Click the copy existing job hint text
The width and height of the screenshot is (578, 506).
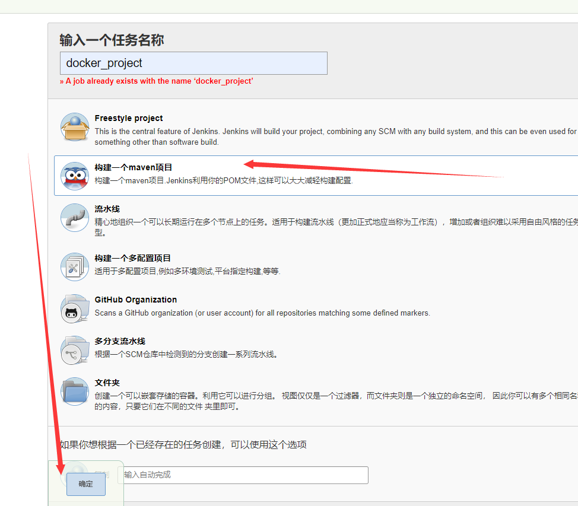(x=183, y=444)
